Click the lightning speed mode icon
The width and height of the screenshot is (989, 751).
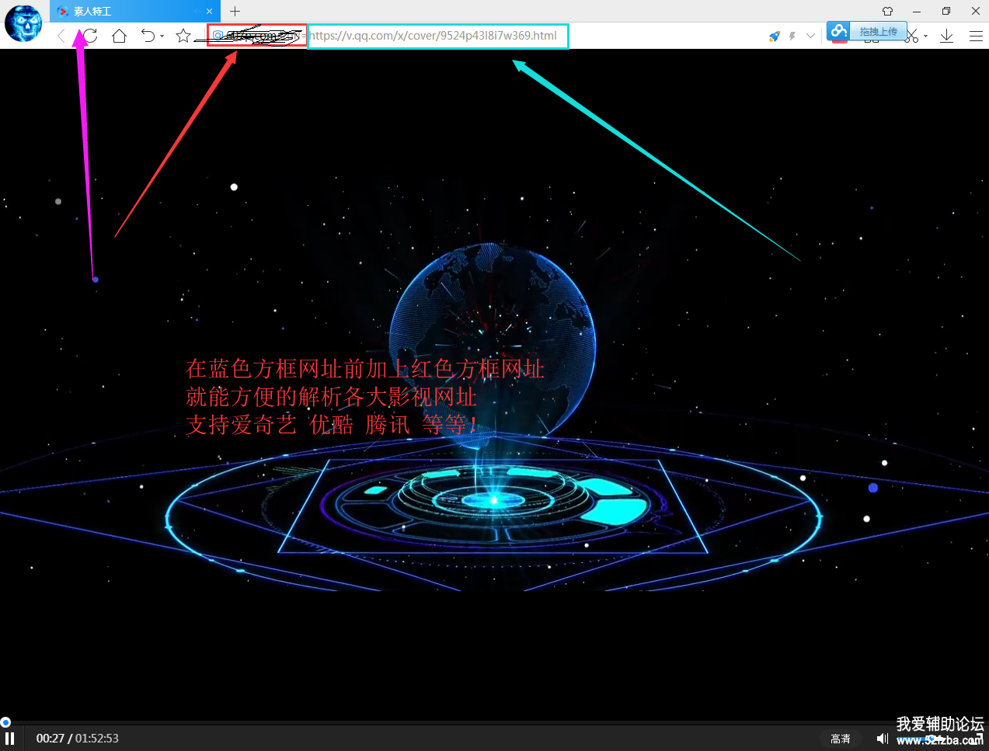pyautogui.click(x=792, y=36)
